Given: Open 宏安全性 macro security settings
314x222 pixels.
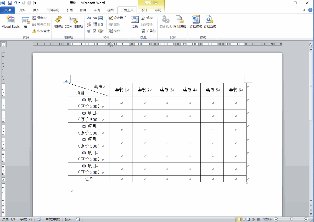Looking at the screenshot, I should tap(41, 31).
